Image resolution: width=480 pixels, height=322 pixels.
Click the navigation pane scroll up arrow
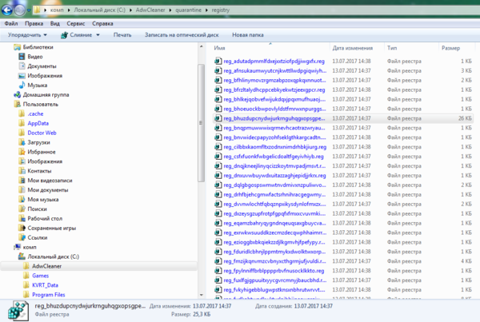[x=201, y=46]
